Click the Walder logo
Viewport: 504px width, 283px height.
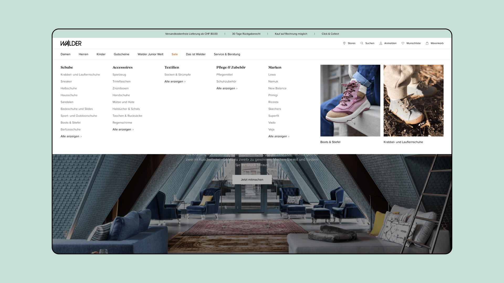pos(71,43)
